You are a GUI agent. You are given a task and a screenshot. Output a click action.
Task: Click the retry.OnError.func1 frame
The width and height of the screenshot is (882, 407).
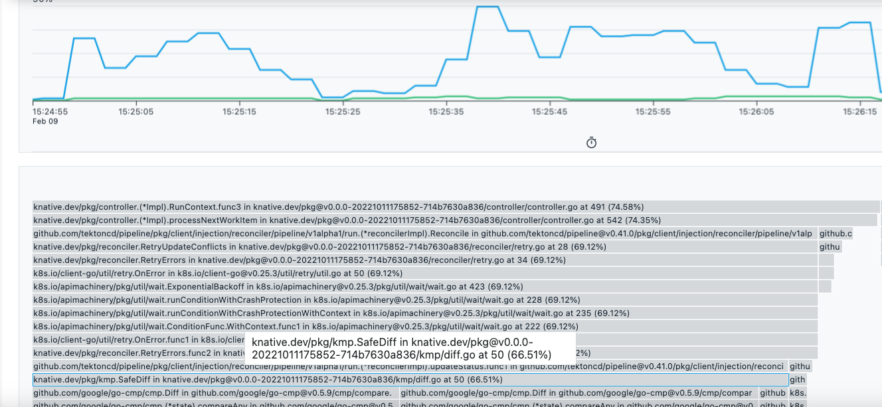[133, 339]
